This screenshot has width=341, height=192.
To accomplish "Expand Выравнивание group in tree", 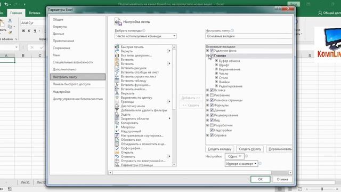I will (x=216, y=69).
